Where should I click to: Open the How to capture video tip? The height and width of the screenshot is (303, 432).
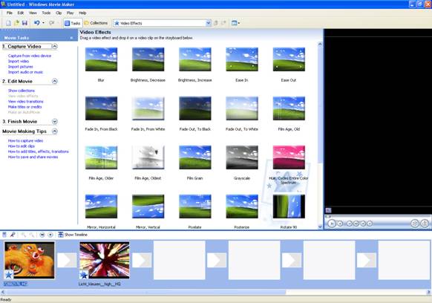25,140
